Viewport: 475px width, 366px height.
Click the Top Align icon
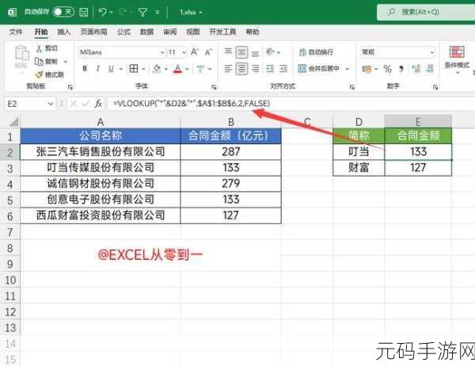click(x=228, y=51)
